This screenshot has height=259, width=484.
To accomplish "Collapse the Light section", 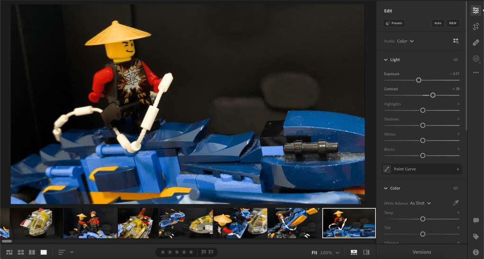I will click(x=386, y=60).
